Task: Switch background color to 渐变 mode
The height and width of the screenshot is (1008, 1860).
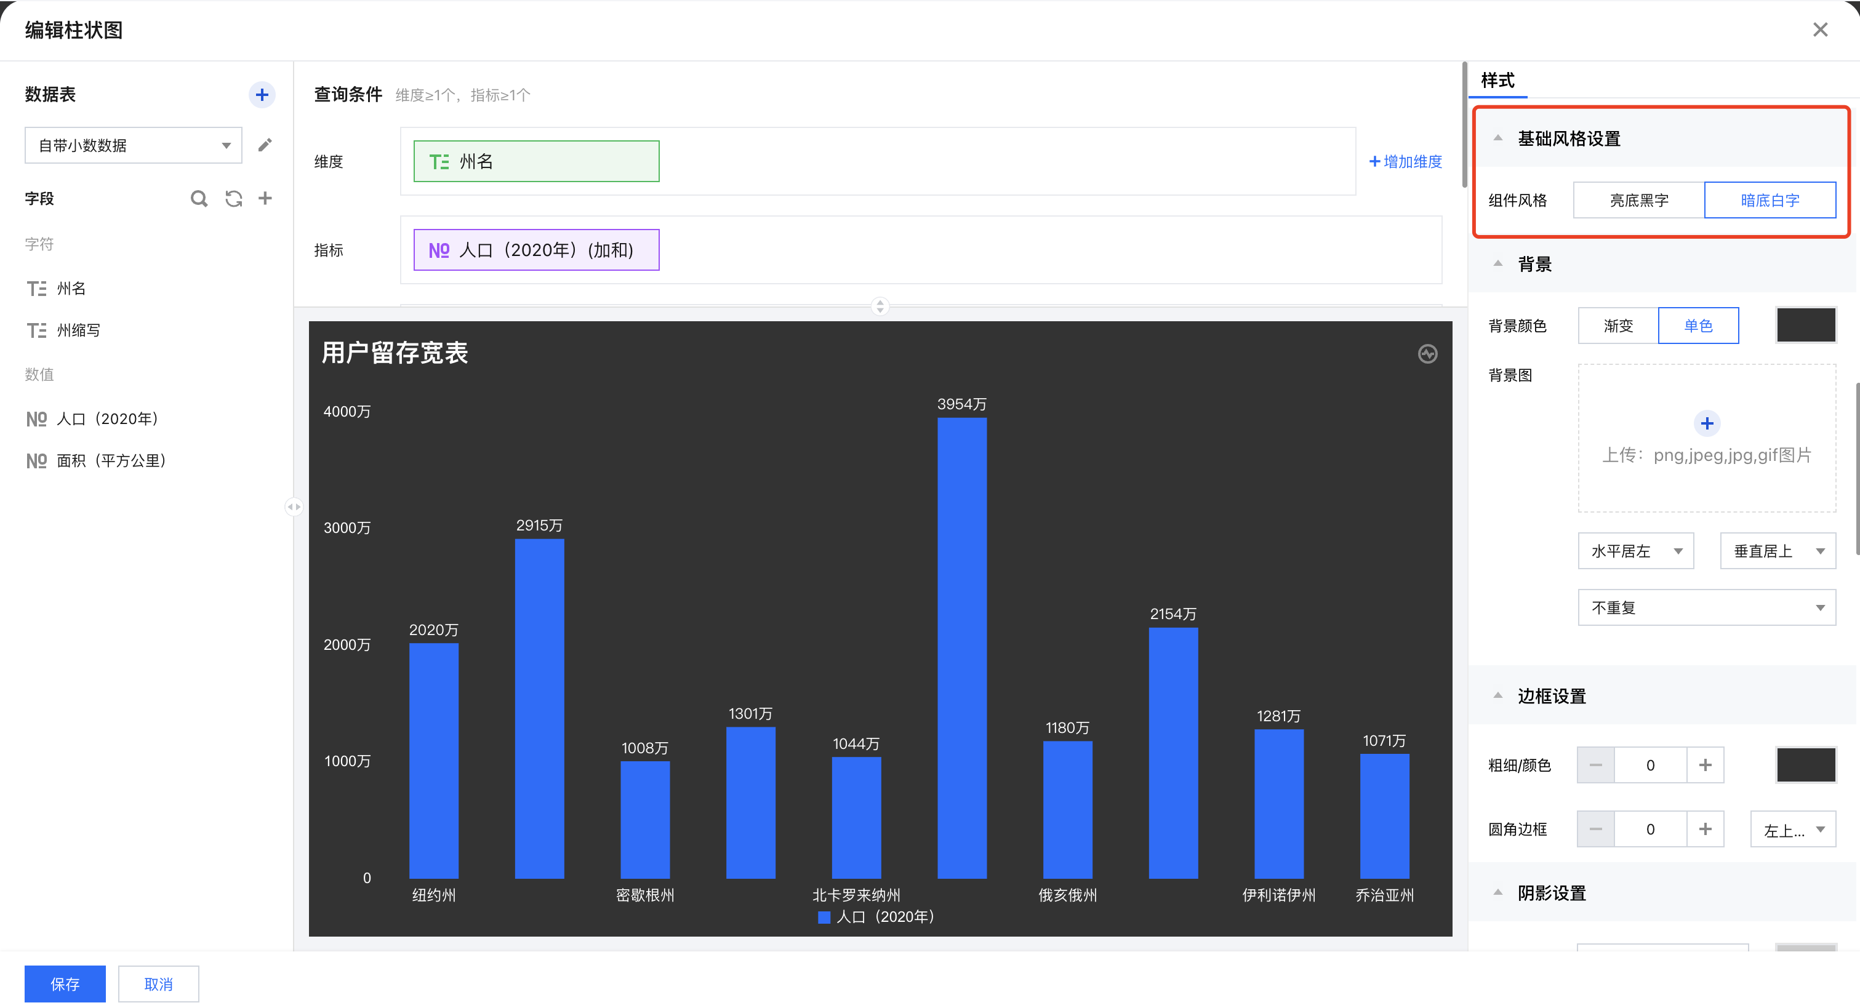Action: (x=1617, y=326)
